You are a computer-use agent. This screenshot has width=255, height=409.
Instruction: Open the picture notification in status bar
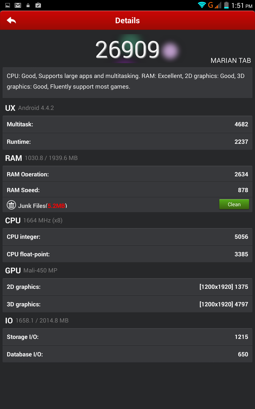(x=8, y=5)
